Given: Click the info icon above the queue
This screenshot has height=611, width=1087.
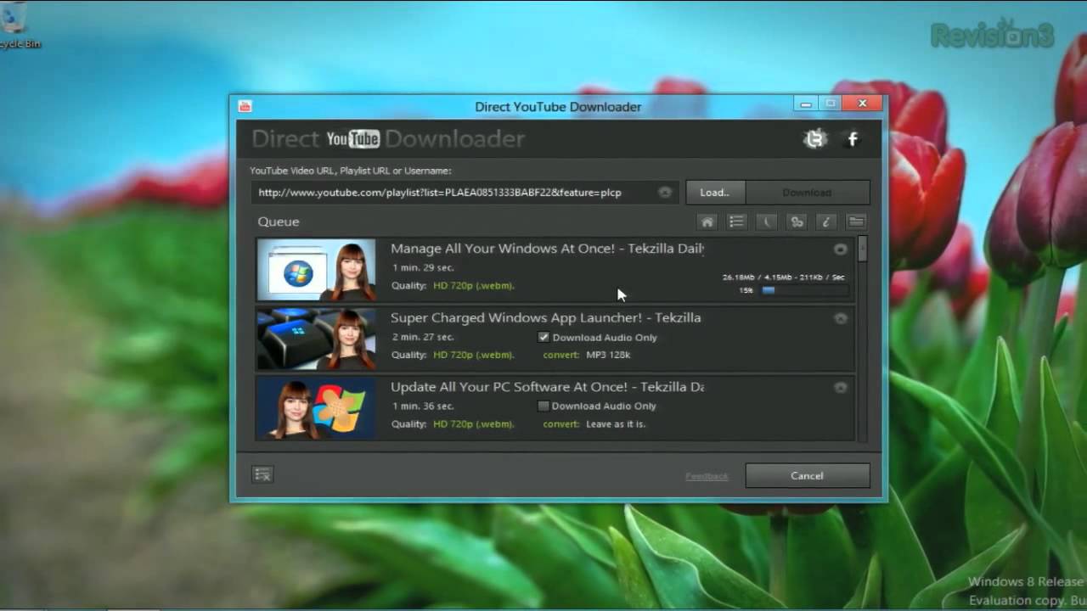Looking at the screenshot, I should coord(826,221).
